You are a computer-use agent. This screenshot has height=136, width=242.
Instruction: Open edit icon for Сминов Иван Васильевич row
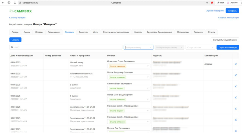[236, 86]
